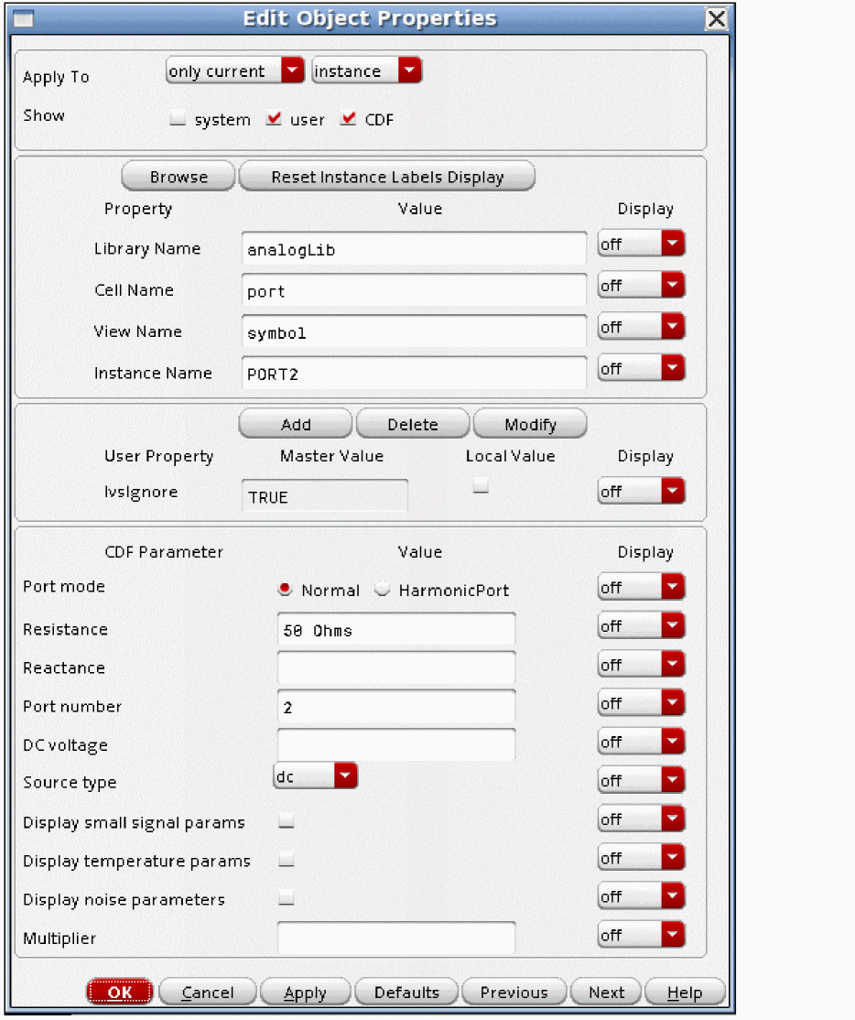Uncheck the user show checkbox
855x1020 pixels.
click(x=273, y=119)
